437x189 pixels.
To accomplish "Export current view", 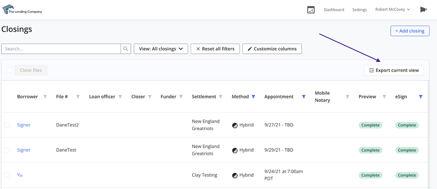I will point(394,70).
